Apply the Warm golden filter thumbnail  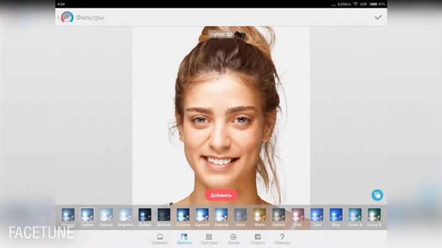(x=260, y=215)
